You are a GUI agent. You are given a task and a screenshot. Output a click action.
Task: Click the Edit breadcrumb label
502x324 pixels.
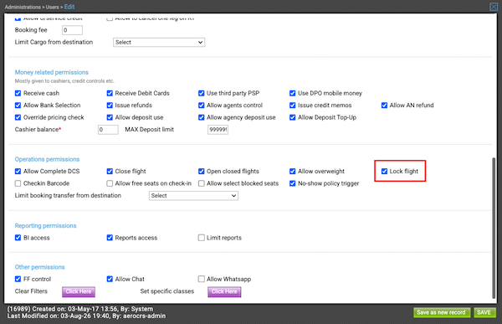coord(69,7)
